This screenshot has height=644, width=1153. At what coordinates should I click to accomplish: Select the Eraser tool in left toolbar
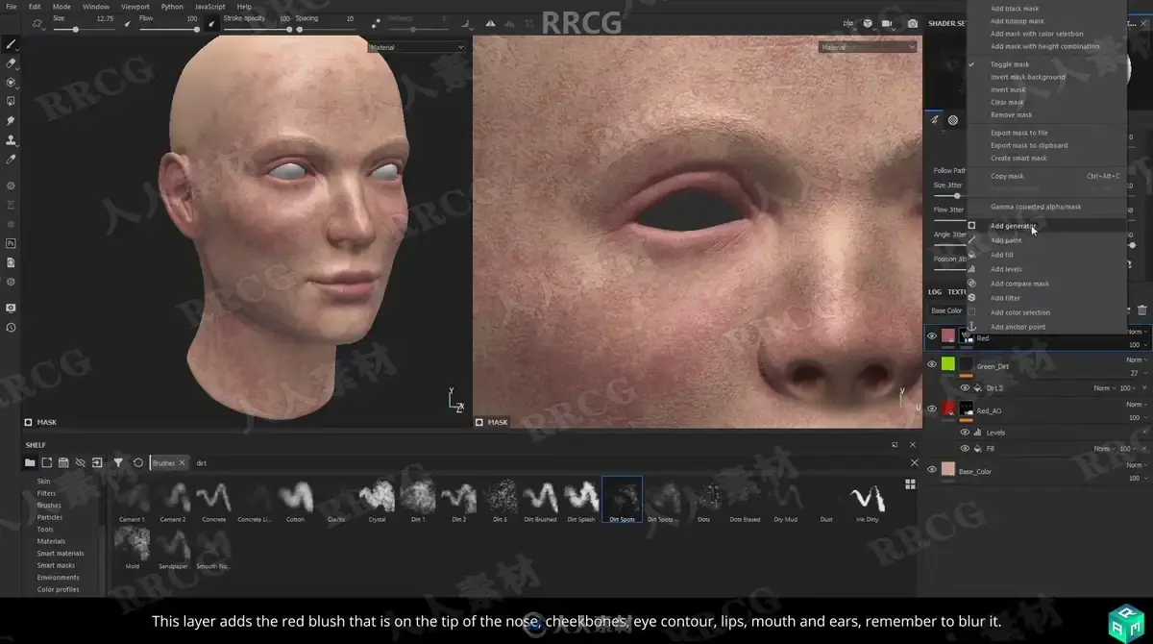click(x=11, y=62)
